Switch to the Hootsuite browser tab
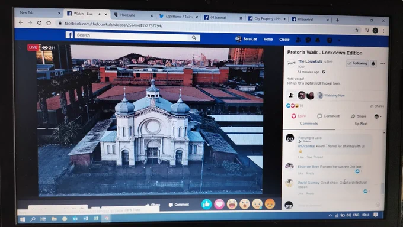Image resolution: width=403 pixels, height=227 pixels. tap(132, 15)
